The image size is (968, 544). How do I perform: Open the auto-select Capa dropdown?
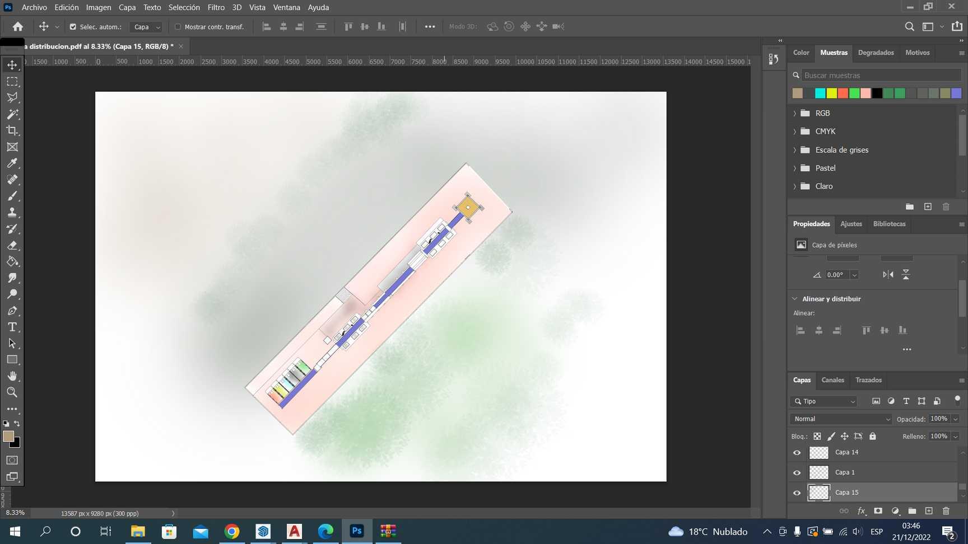tap(146, 27)
